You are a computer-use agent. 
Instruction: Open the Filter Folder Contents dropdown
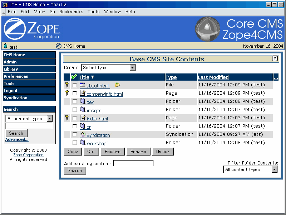tap(250, 169)
